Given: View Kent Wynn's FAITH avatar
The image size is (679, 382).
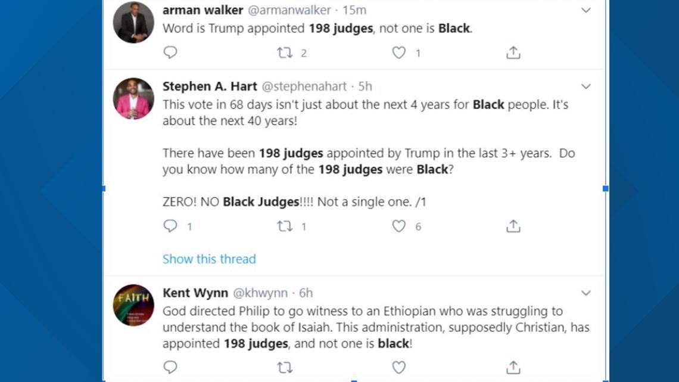Looking at the screenshot, I should [x=133, y=305].
